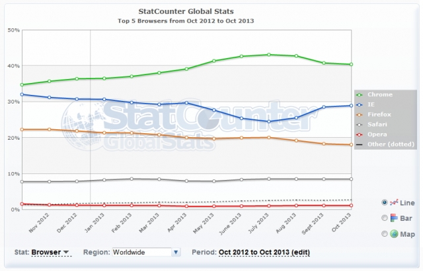This screenshot has height=271, width=423.
Task: Select the Bar radio button
Action: click(x=384, y=218)
